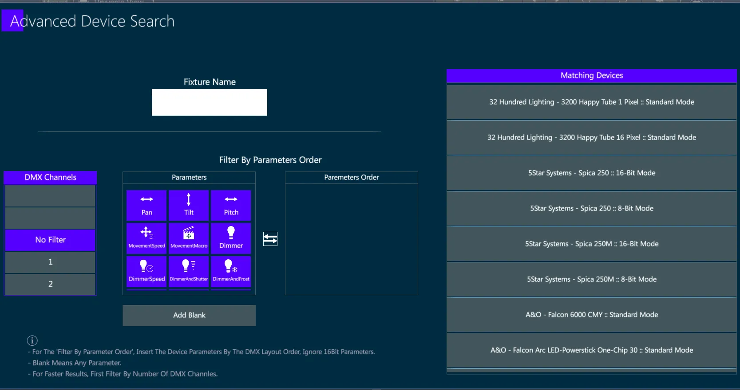Focus the Fixture Name input field
Image resolution: width=740 pixels, height=390 pixels.
coord(210,102)
